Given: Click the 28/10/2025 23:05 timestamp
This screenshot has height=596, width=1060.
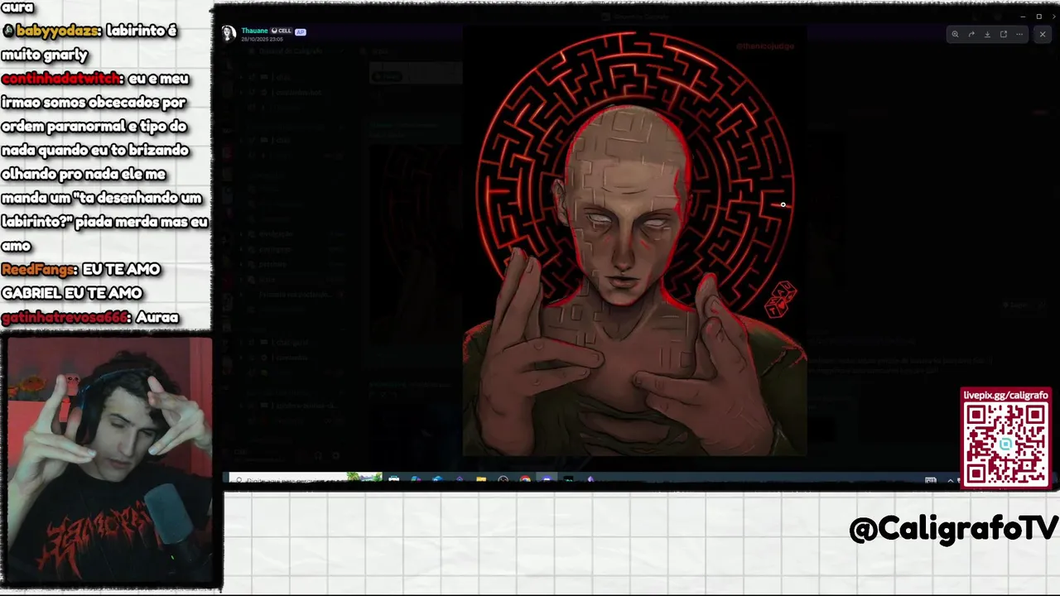Looking at the screenshot, I should pyautogui.click(x=263, y=39).
